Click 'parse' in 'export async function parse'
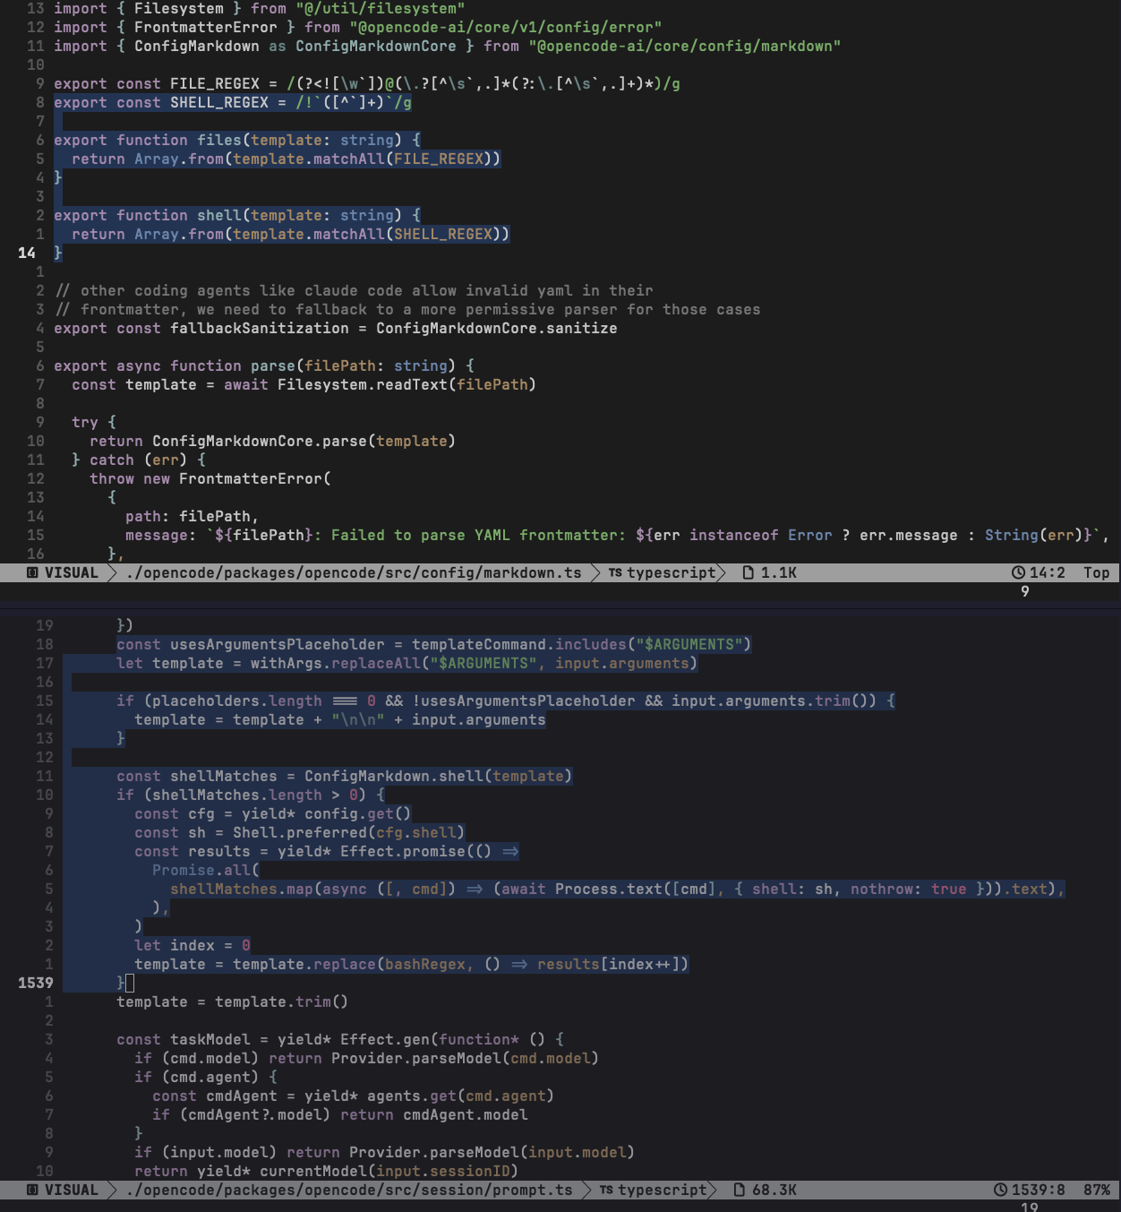The image size is (1121, 1212). (x=273, y=365)
